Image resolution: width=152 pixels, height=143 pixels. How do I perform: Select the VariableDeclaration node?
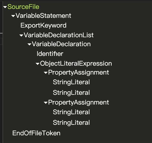(61, 44)
